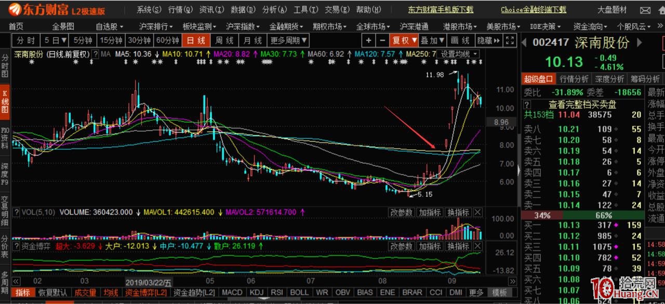Expand more toolbar items chevron

pyautogui.click(x=660, y=27)
